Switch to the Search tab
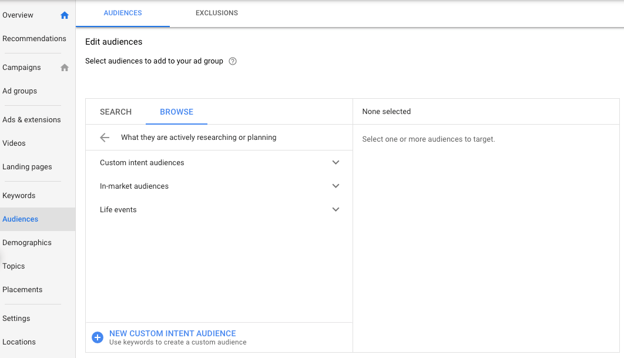The height and width of the screenshot is (358, 624). click(x=116, y=112)
